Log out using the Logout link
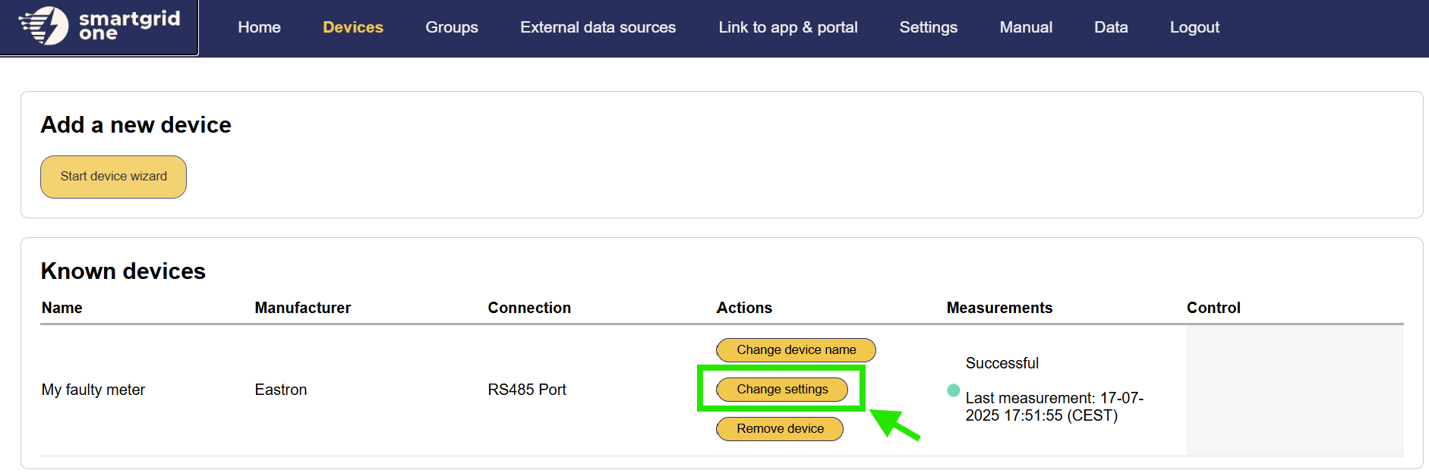 click(x=1194, y=27)
